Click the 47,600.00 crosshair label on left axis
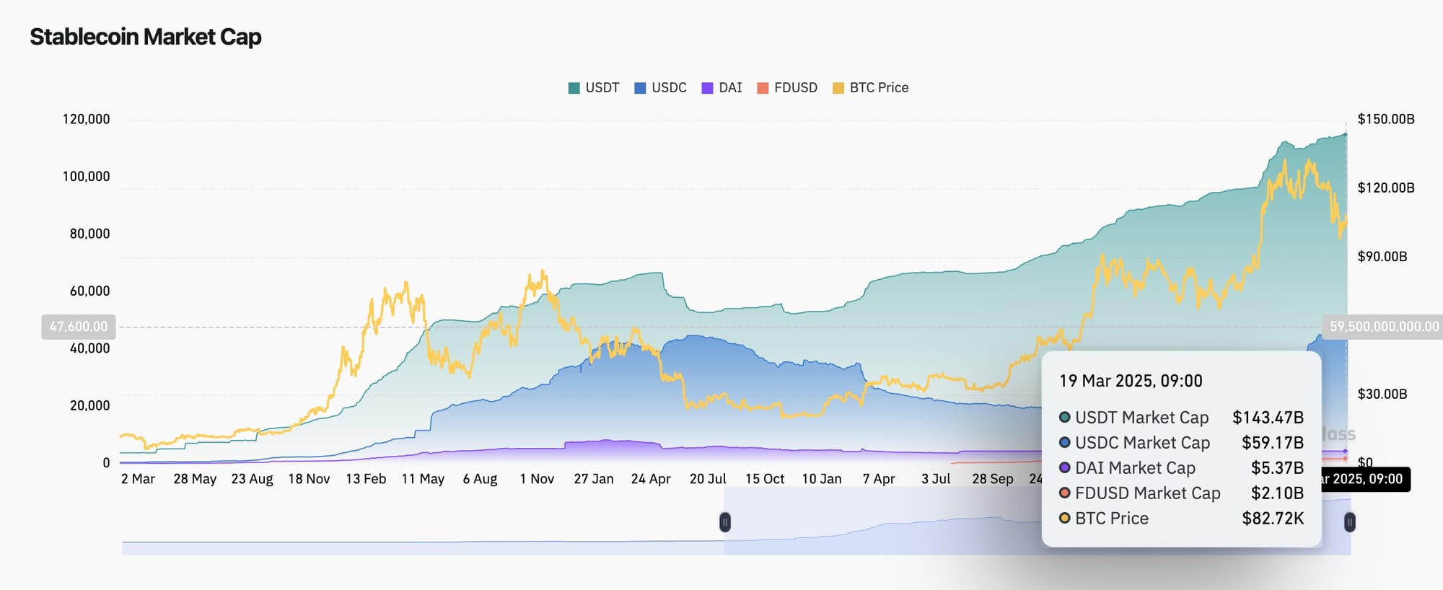This screenshot has width=1443, height=590. [x=79, y=327]
